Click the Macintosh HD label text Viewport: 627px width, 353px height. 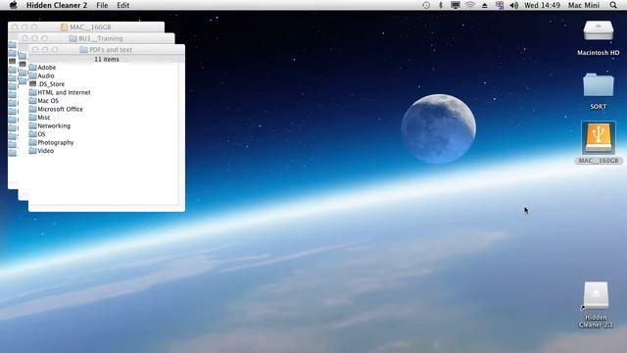599,52
